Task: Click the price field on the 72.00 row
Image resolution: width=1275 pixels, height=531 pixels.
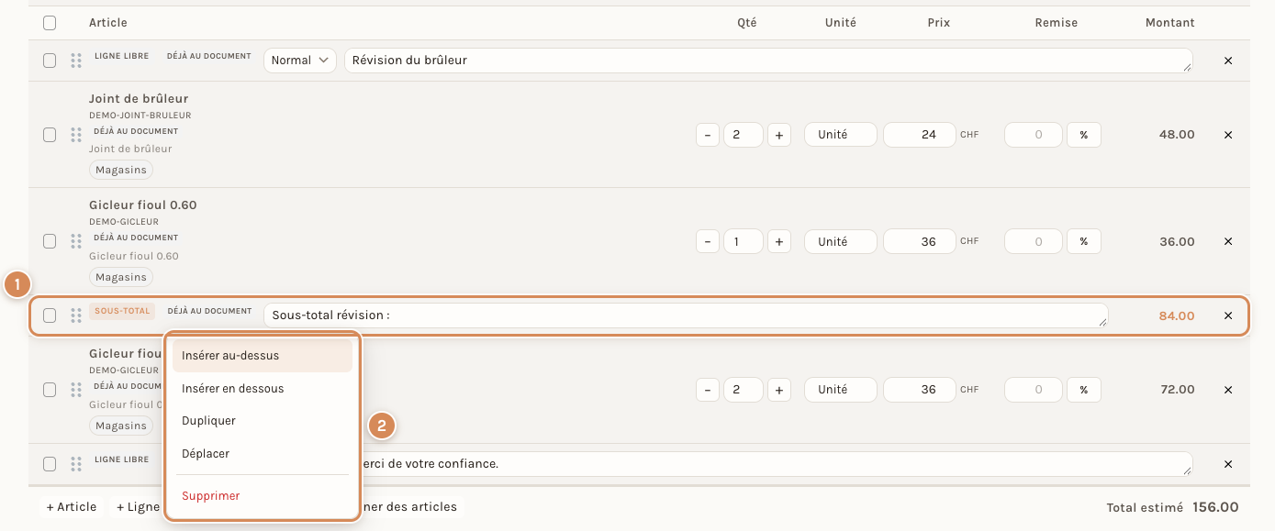Action: 920,390
